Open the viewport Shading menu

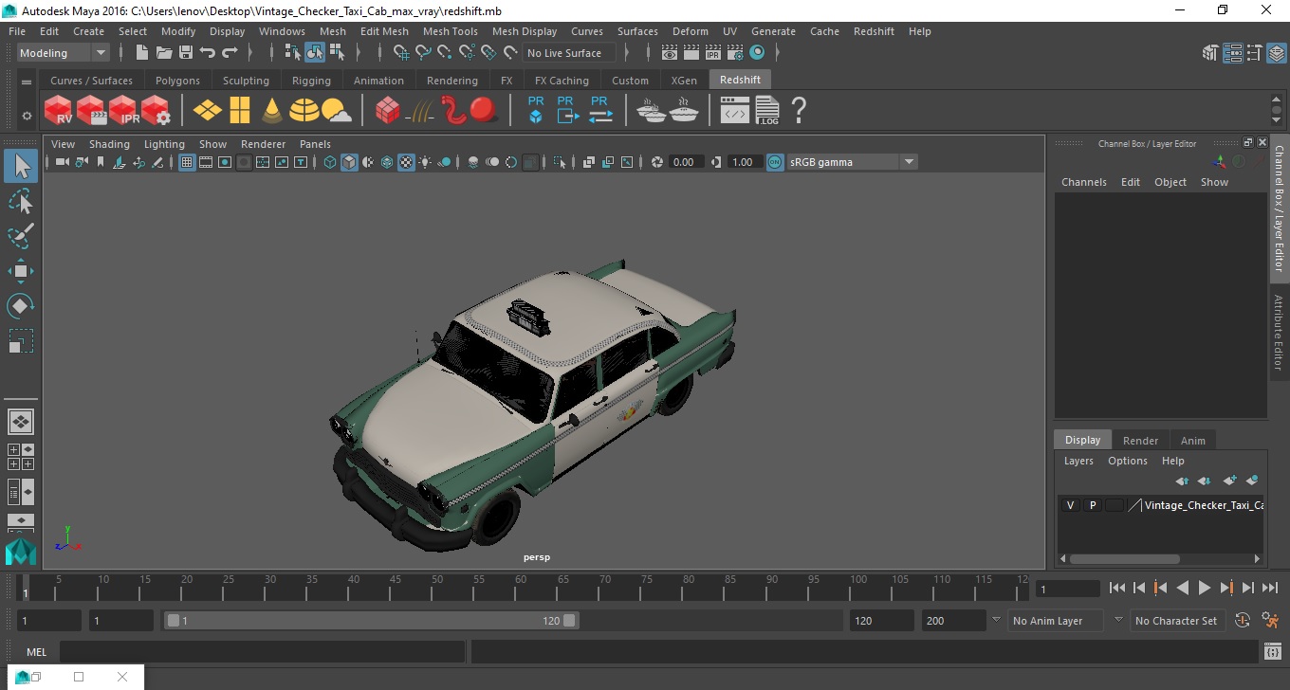pos(109,144)
